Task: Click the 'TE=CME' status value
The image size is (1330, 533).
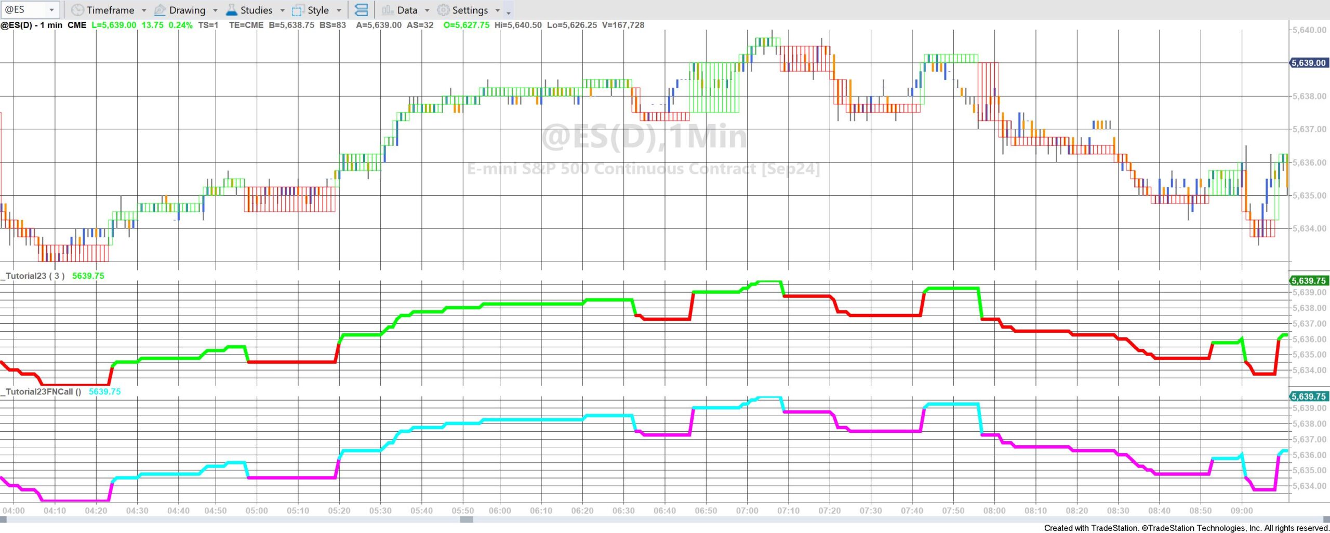Action: (x=246, y=25)
